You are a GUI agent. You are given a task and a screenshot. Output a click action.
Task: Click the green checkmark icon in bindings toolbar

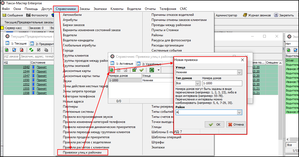pos(142,70)
